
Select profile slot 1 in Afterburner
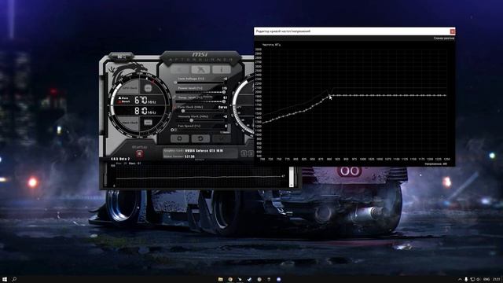coord(244,154)
